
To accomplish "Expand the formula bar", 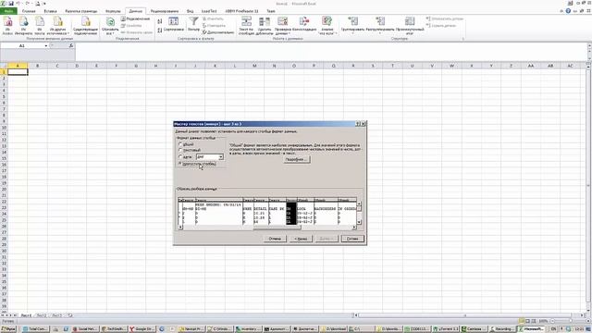I will (x=589, y=45).
